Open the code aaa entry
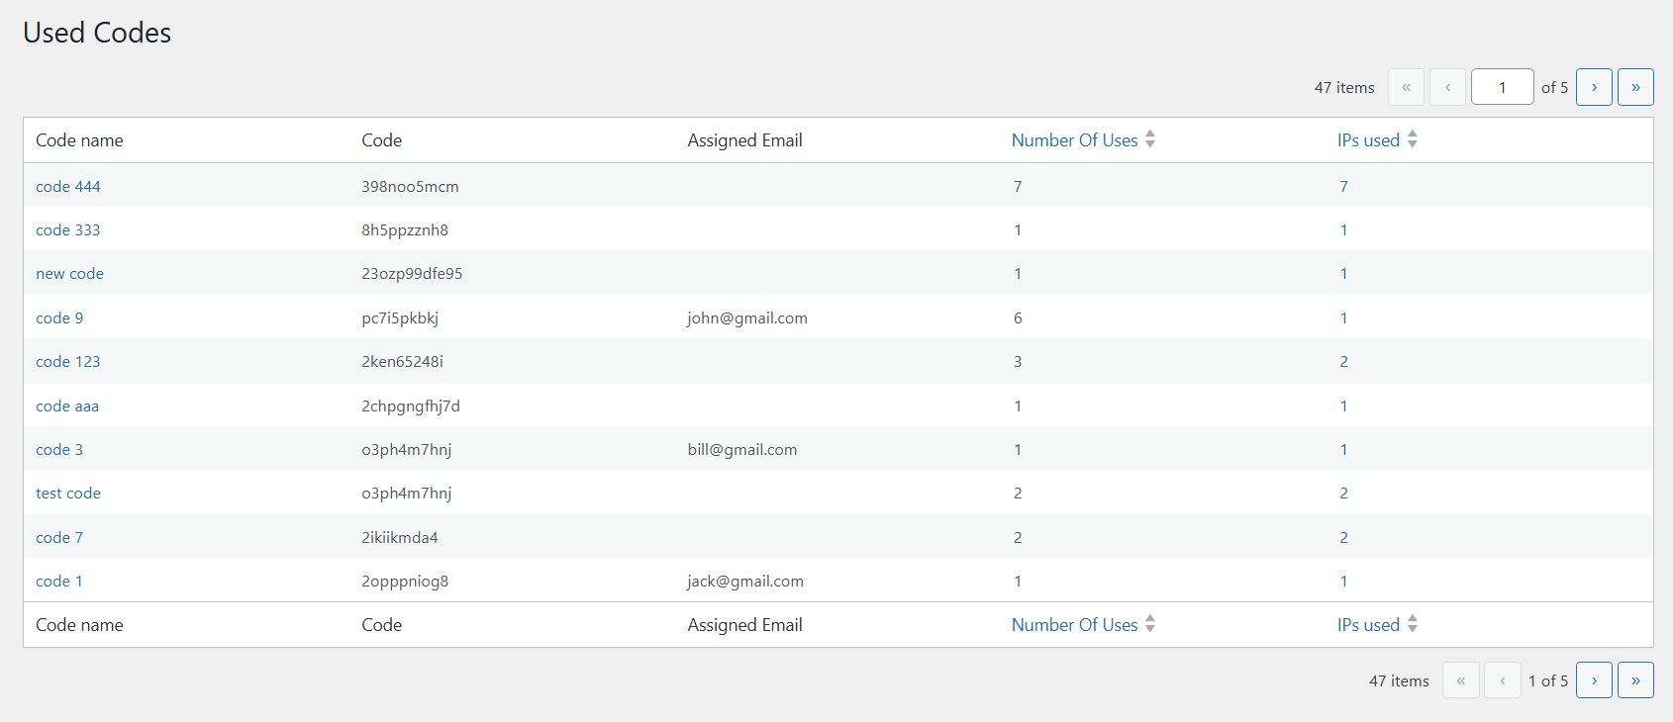1673x722 pixels. click(x=67, y=406)
